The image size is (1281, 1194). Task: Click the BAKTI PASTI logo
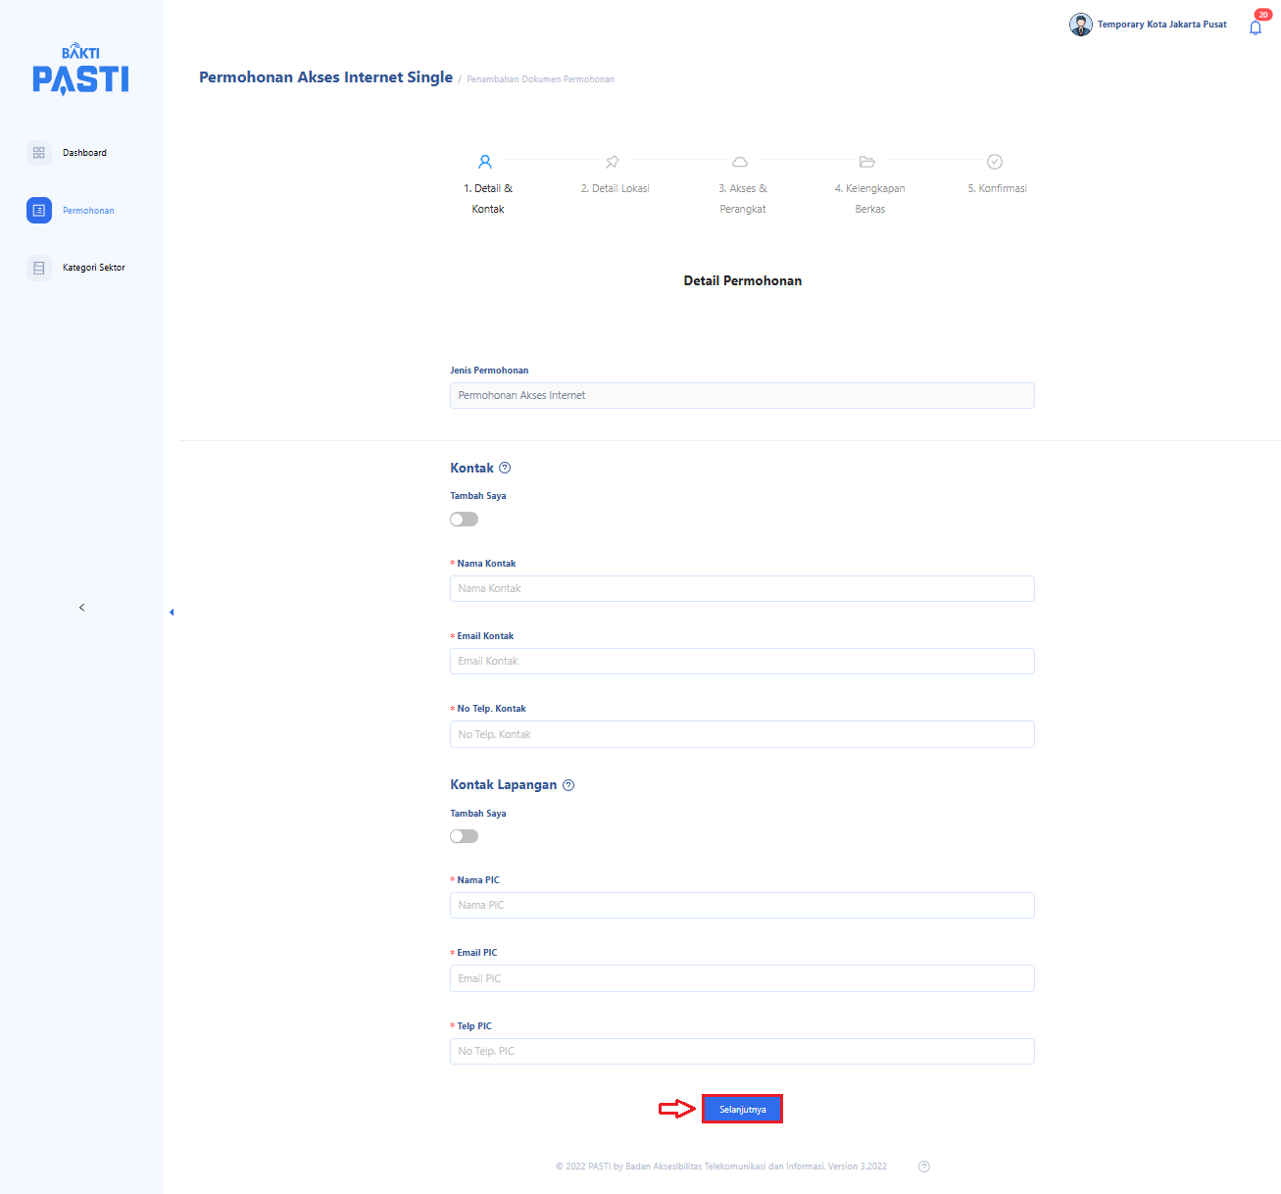(x=80, y=70)
